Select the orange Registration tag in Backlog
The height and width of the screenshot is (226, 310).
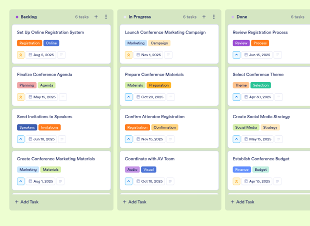coord(29,43)
